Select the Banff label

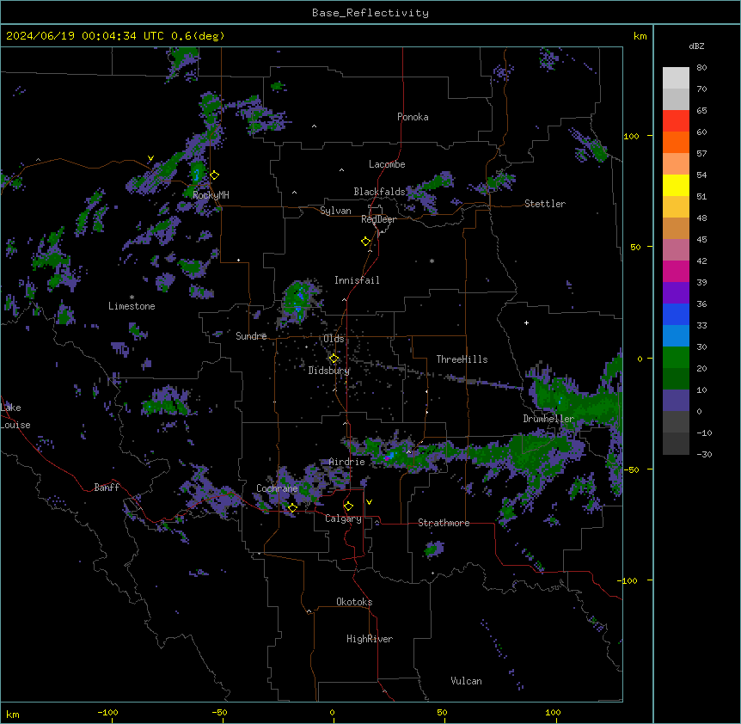pyautogui.click(x=107, y=488)
